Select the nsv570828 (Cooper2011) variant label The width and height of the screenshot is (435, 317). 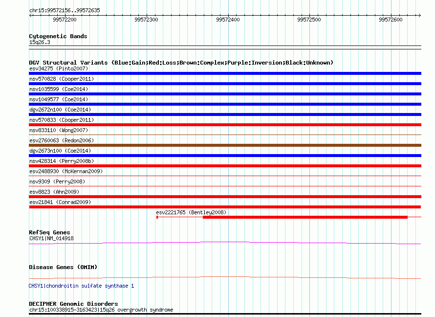(x=62, y=79)
